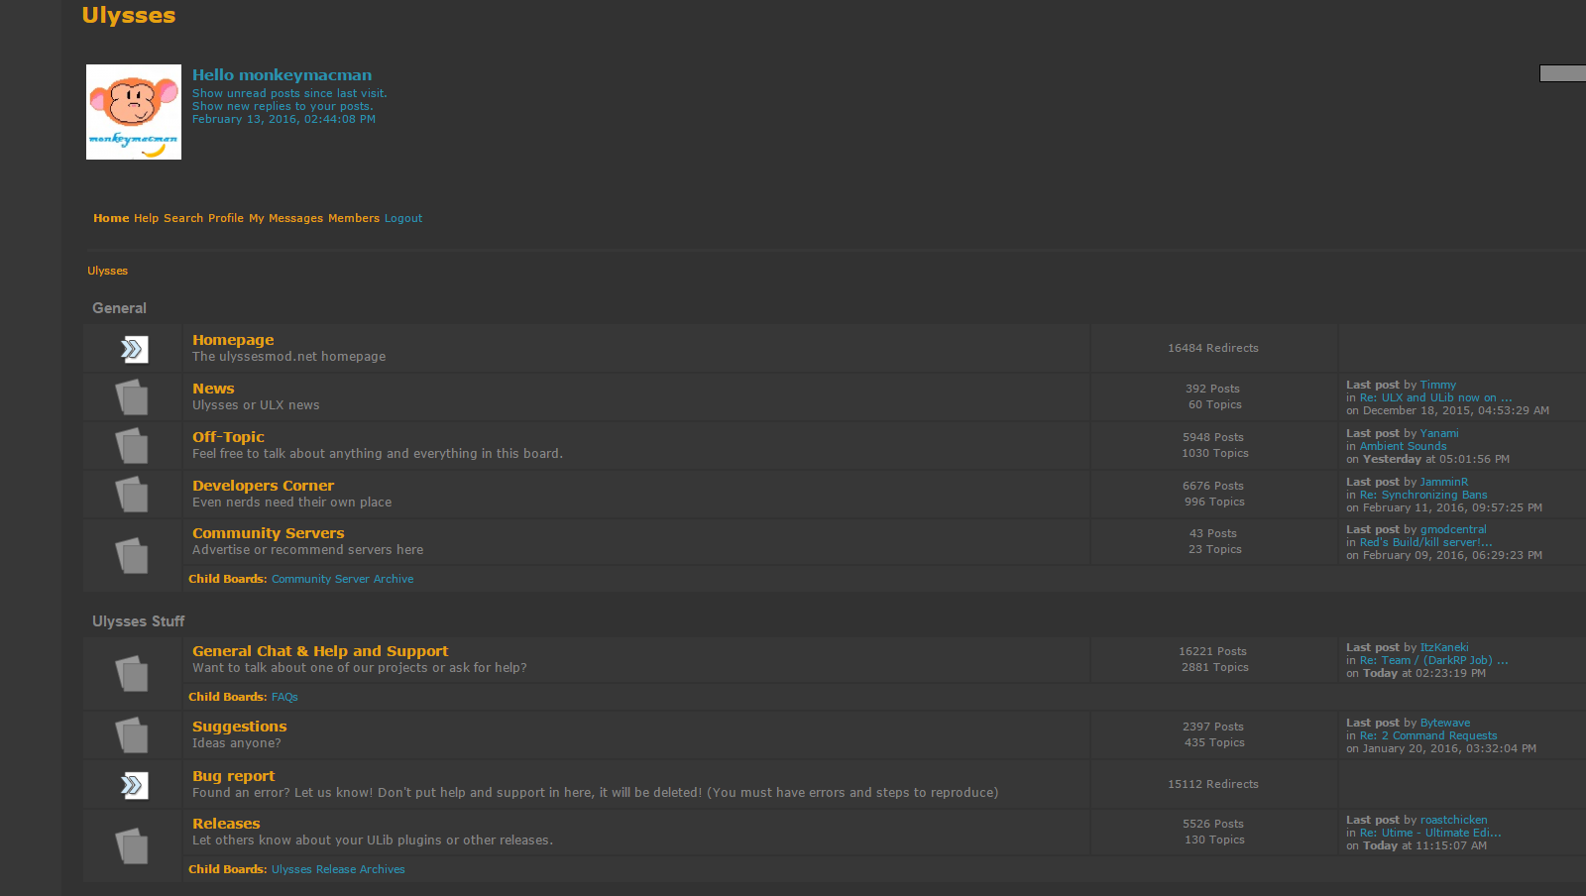Open the Profile menu item
1586x896 pixels.
226,218
